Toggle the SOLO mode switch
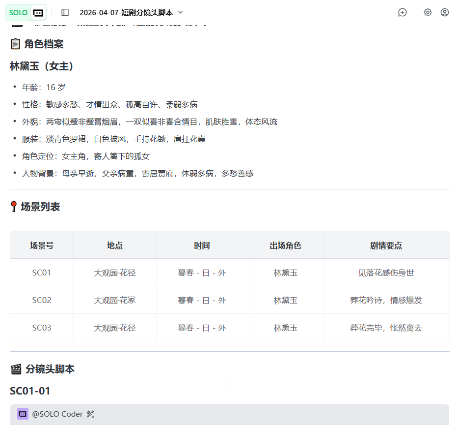457x425 pixels. 18,12
